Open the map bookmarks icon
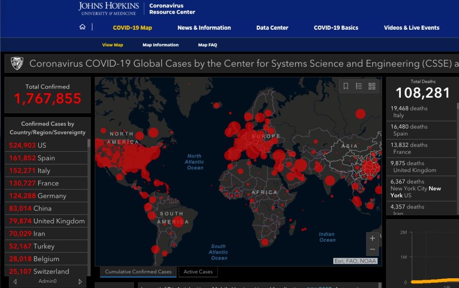The height and width of the screenshot is (288, 459). click(346, 86)
